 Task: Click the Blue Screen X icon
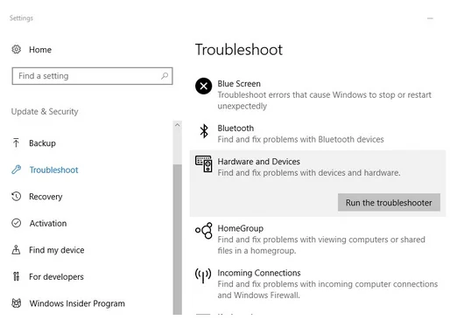click(203, 86)
